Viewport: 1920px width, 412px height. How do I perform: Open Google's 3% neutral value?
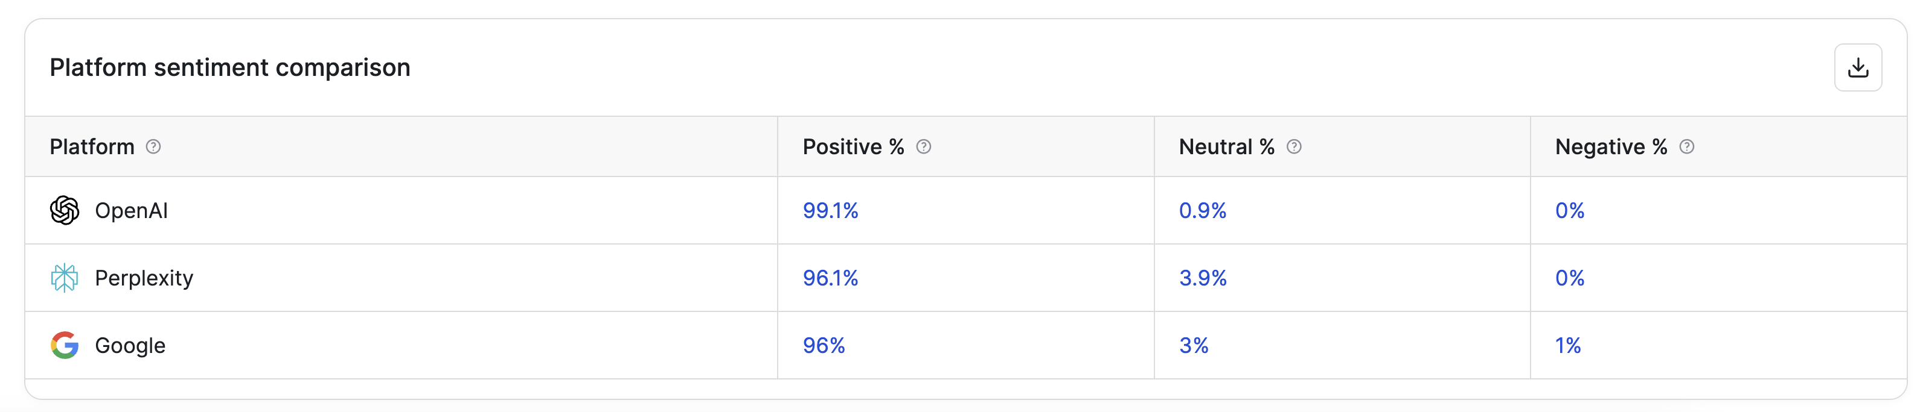1193,345
